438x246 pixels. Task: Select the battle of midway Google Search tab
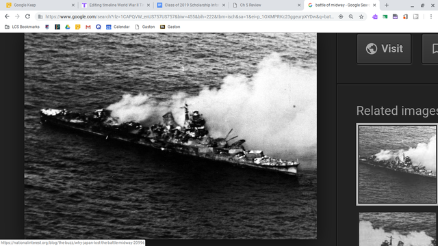point(342,5)
